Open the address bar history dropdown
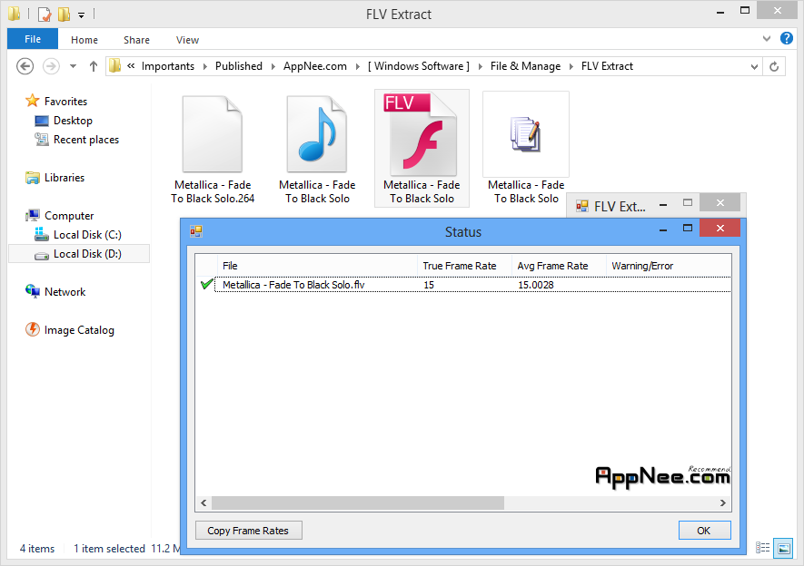This screenshot has width=804, height=566. (754, 66)
